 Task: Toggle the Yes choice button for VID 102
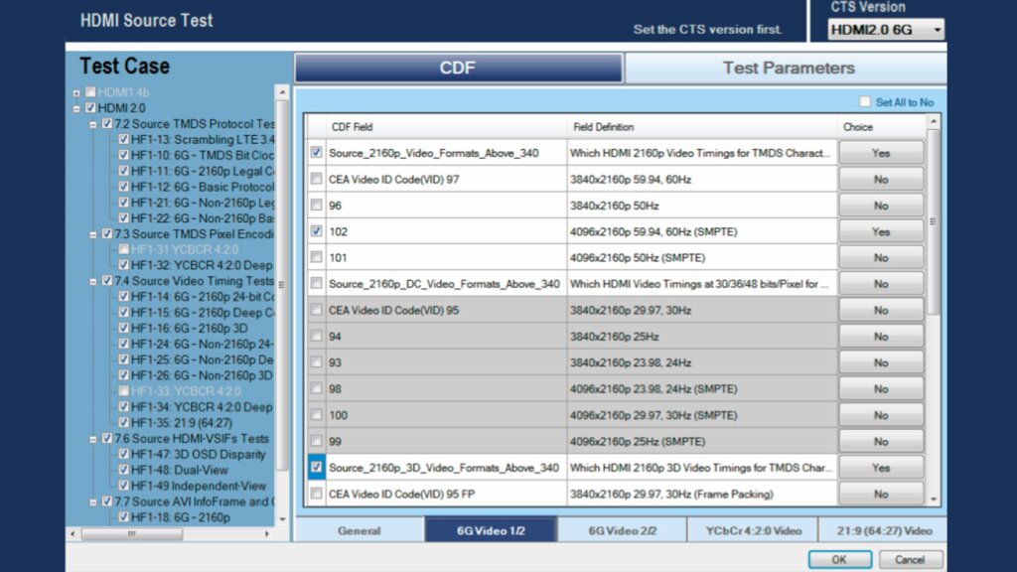tap(881, 231)
